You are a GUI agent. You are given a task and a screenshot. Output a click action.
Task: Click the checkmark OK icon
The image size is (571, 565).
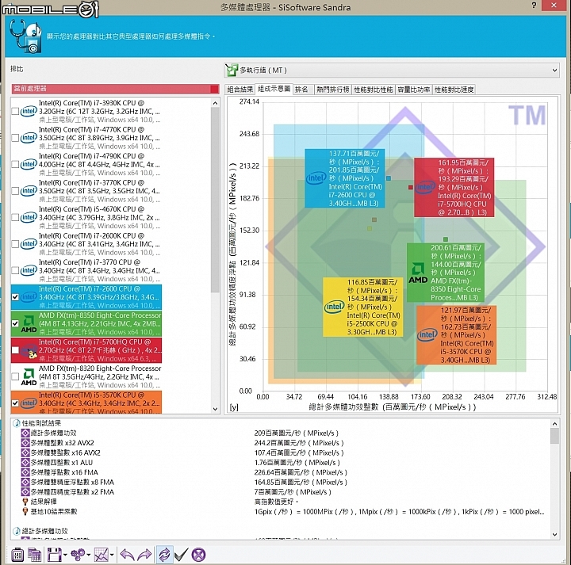[x=181, y=555]
